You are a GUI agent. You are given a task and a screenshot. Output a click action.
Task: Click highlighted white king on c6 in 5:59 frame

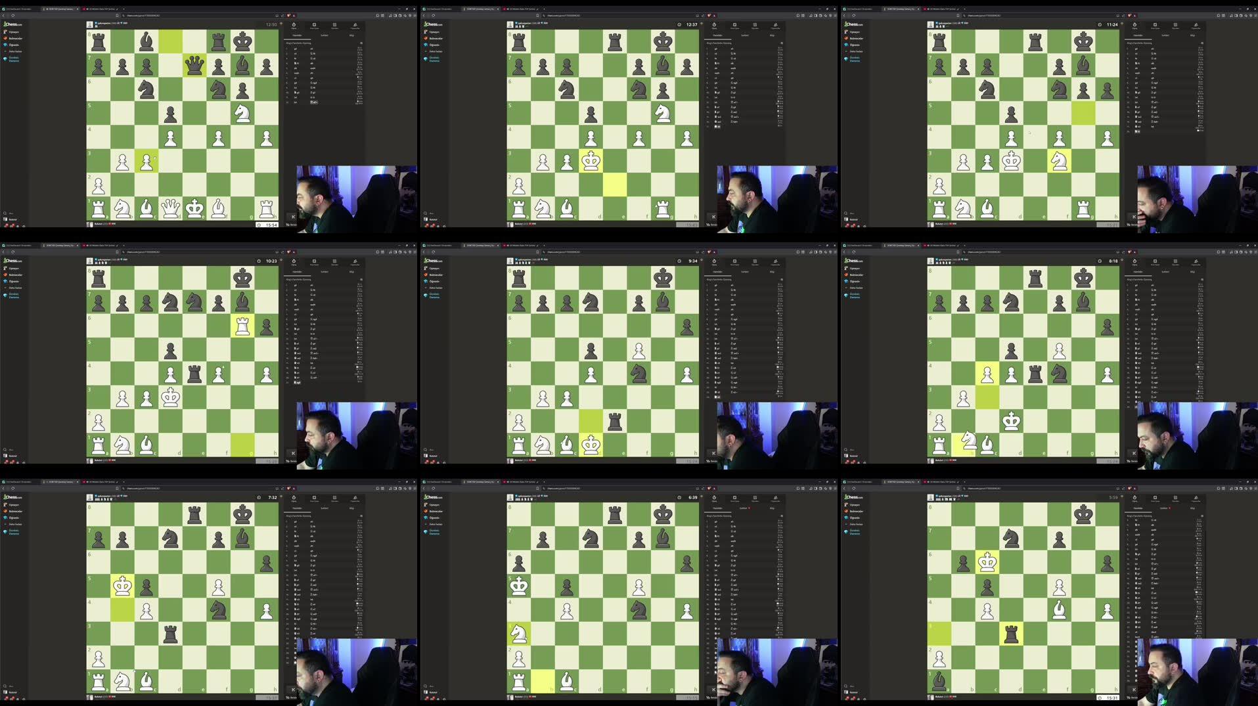click(987, 562)
